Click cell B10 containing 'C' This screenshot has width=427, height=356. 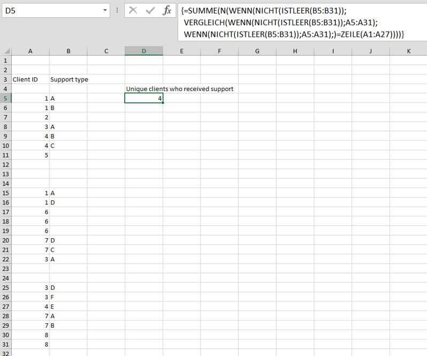pyautogui.click(x=68, y=146)
